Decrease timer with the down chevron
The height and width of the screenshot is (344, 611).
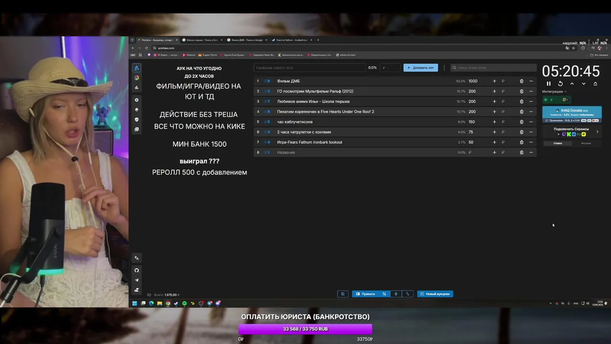[583, 84]
